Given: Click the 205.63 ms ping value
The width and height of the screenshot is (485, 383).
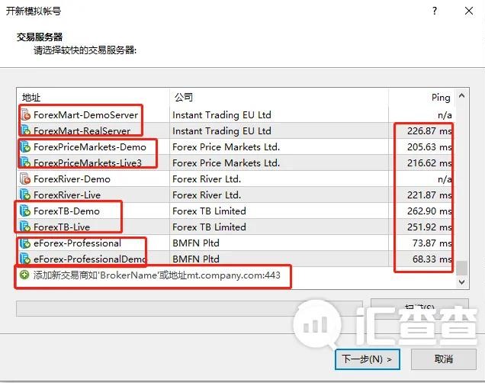Looking at the screenshot, I should tap(429, 147).
